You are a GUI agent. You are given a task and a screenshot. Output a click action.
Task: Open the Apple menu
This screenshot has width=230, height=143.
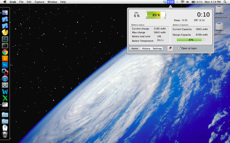click(x=5, y=2)
